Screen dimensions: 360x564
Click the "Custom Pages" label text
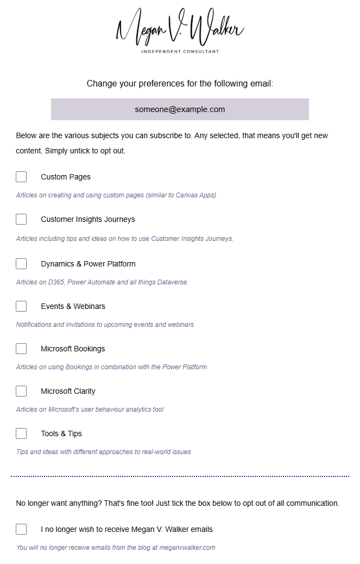(x=66, y=177)
